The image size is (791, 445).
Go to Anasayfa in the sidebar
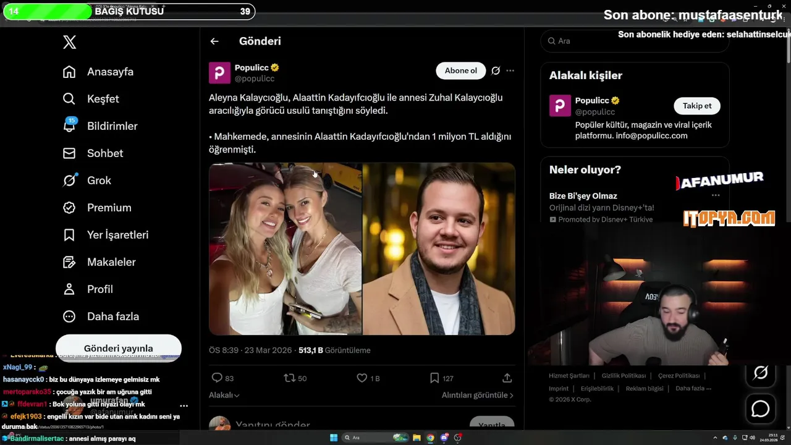pos(98,72)
